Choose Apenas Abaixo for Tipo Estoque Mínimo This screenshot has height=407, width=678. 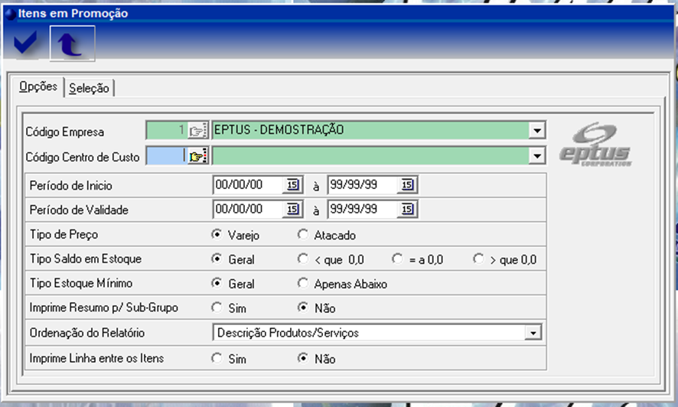(x=303, y=284)
